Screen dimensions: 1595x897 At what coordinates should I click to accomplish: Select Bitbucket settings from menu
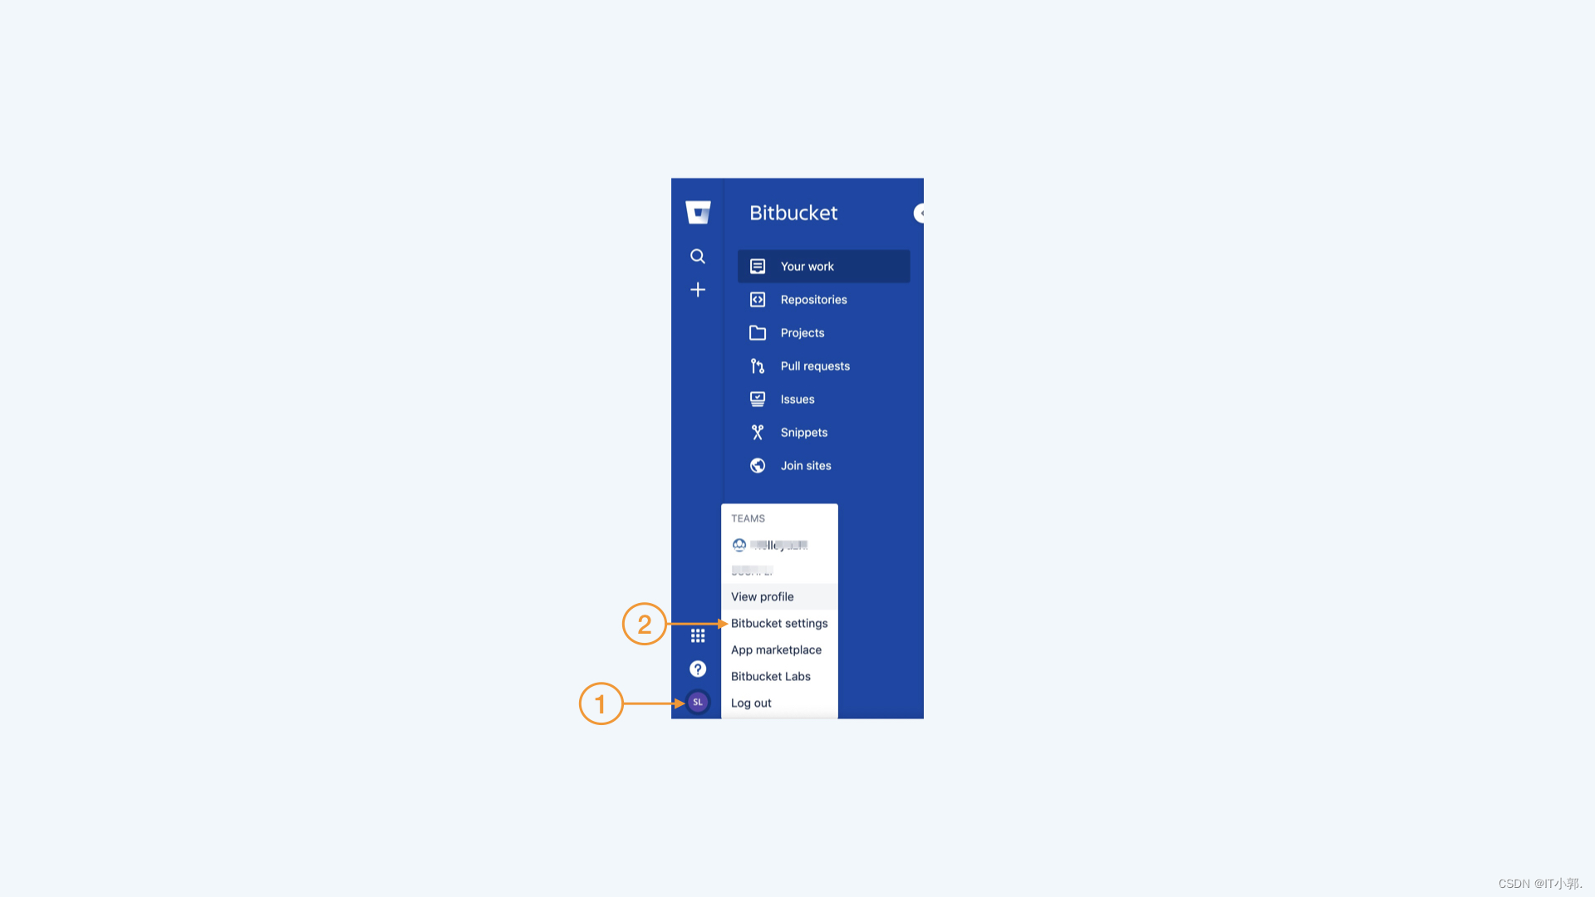tap(779, 622)
